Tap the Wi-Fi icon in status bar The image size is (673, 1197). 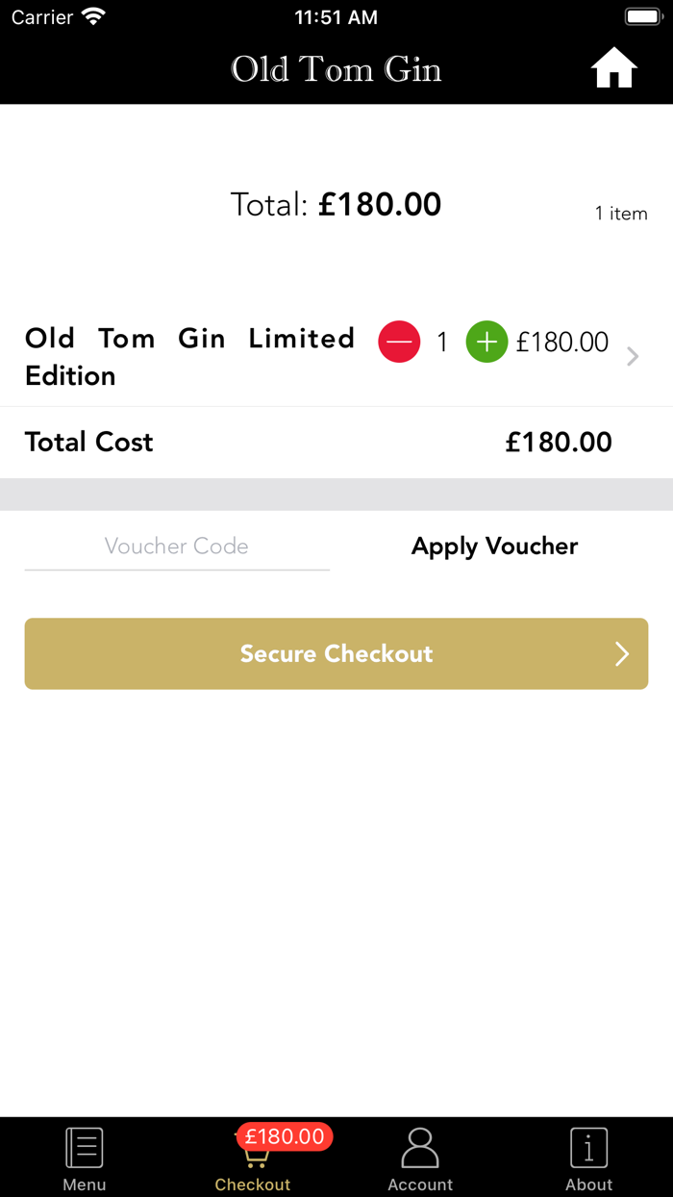pos(92,15)
